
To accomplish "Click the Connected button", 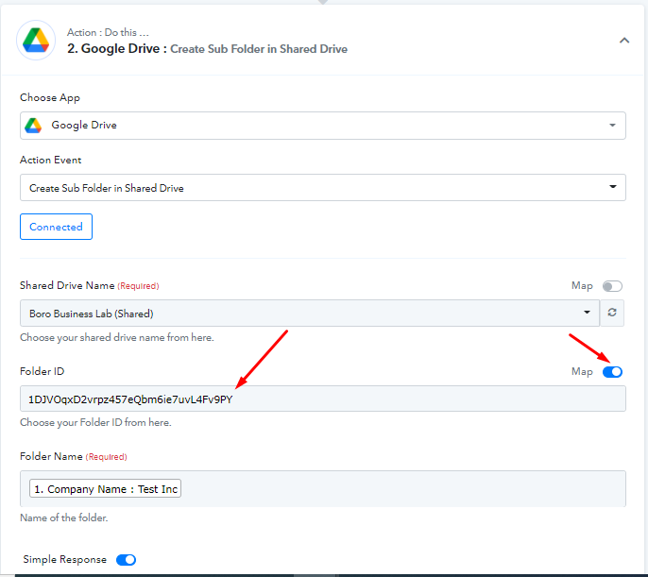I will click(x=57, y=227).
